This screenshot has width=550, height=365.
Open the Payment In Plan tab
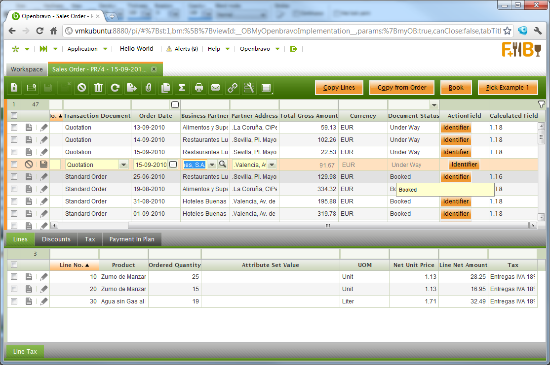pos(132,239)
